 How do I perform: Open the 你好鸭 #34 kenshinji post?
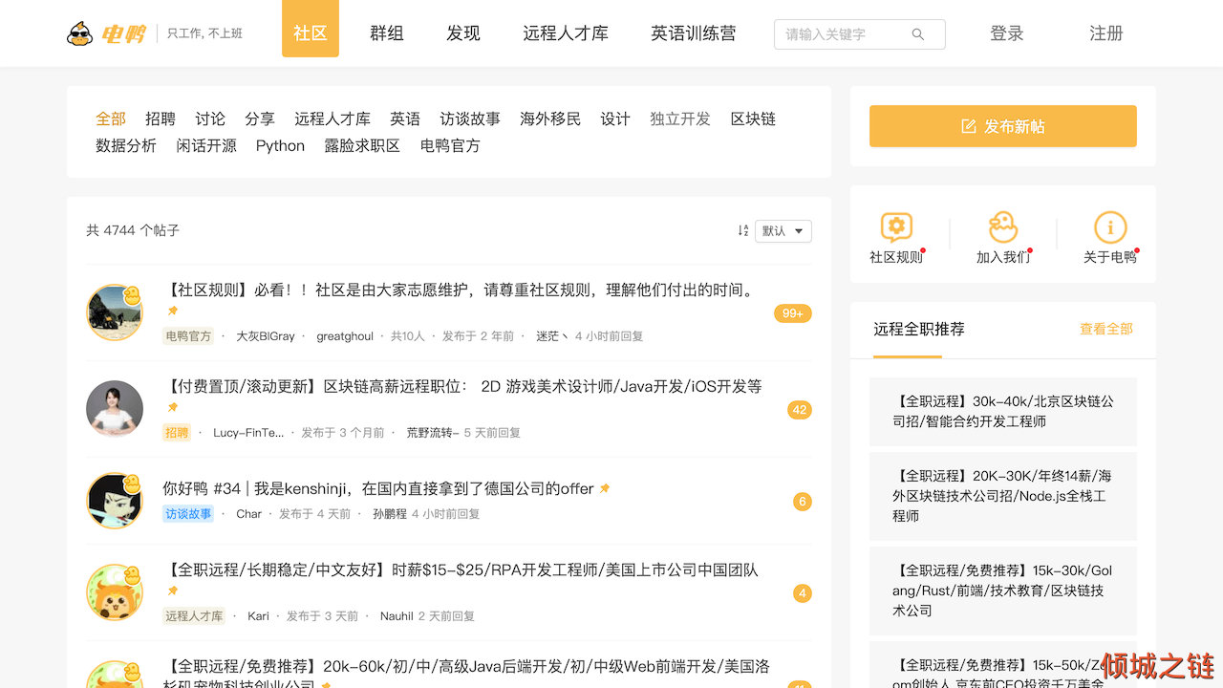378,488
